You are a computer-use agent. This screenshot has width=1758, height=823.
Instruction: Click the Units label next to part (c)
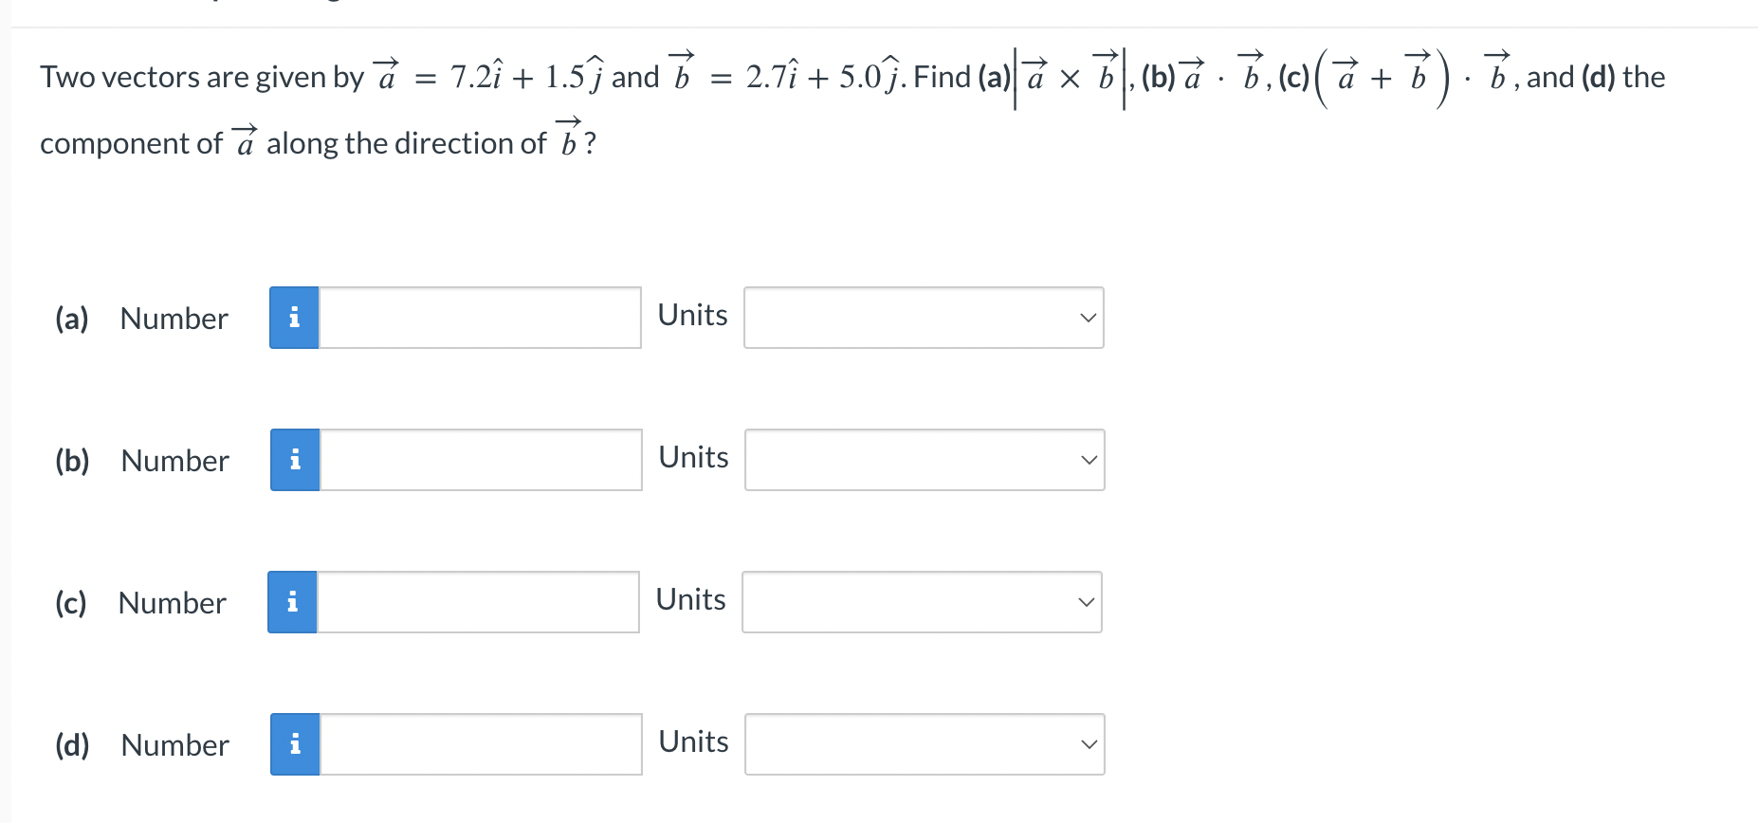click(690, 598)
